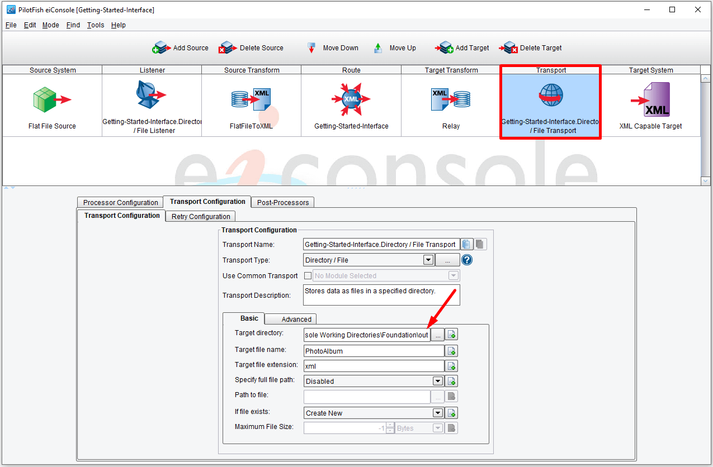Click the Add Target toolbar button
The image size is (713, 467).
[462, 48]
